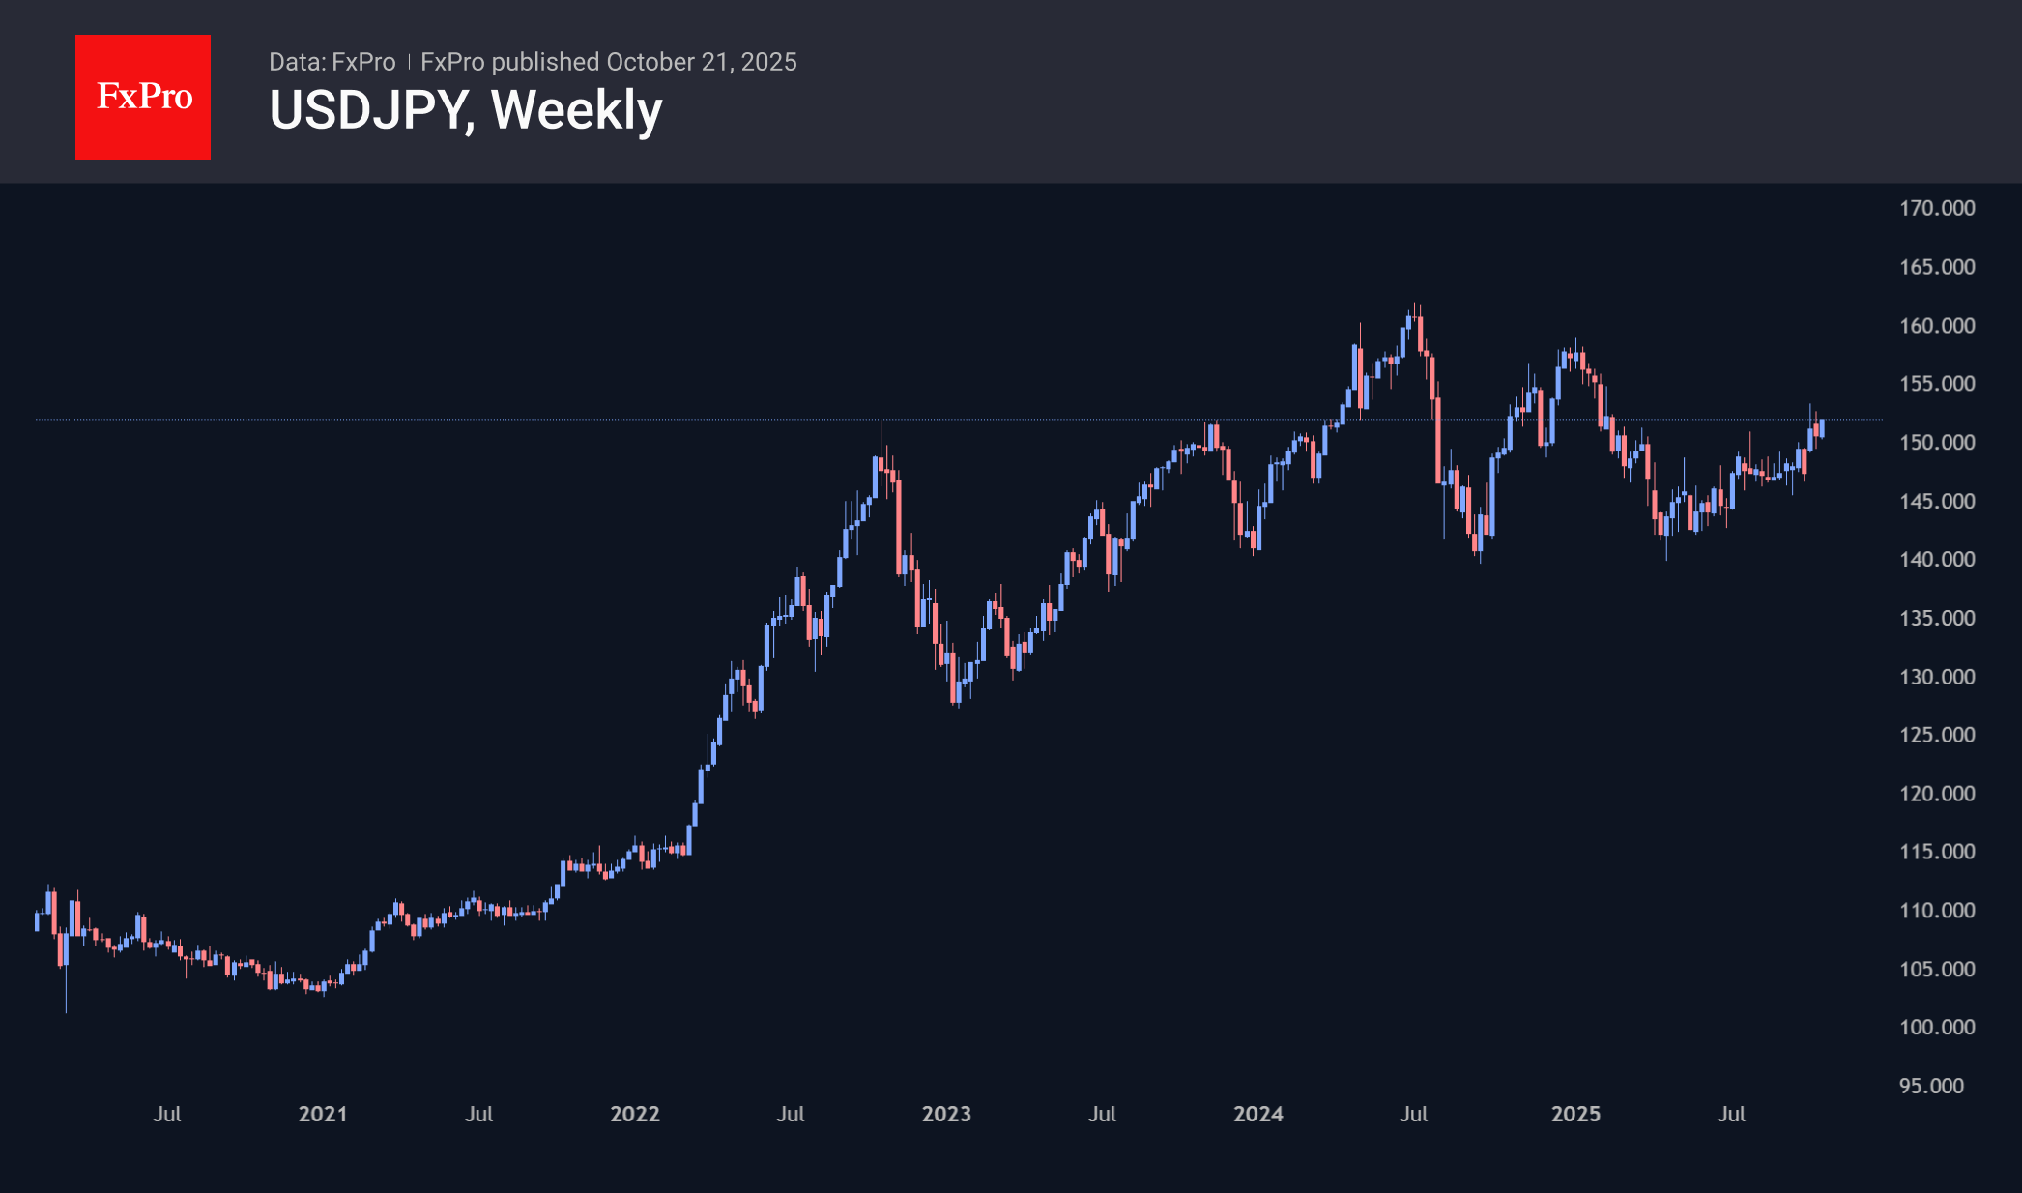Image resolution: width=2022 pixels, height=1193 pixels.
Task: Click the red FxPro logo
Action: pyautogui.click(x=143, y=97)
